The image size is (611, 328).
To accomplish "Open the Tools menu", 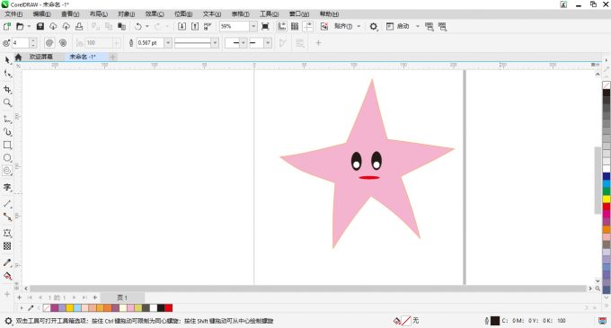I will click(x=270, y=14).
